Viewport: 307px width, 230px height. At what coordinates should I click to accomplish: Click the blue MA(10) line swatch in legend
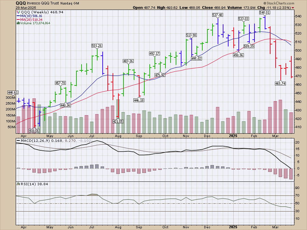18,16
